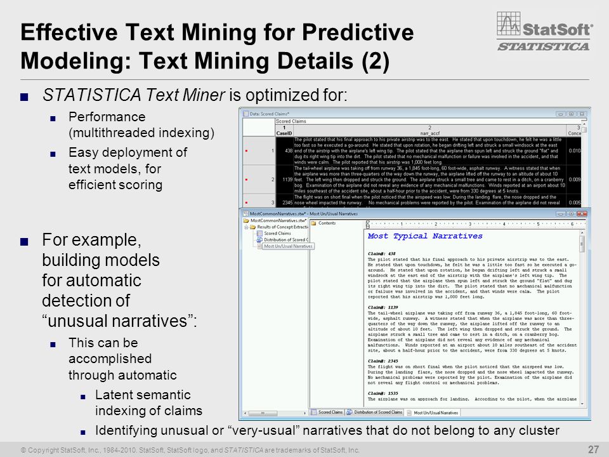Click the indent marker on the report ruler
Screen dimensions: 609x457
[x=367, y=224]
